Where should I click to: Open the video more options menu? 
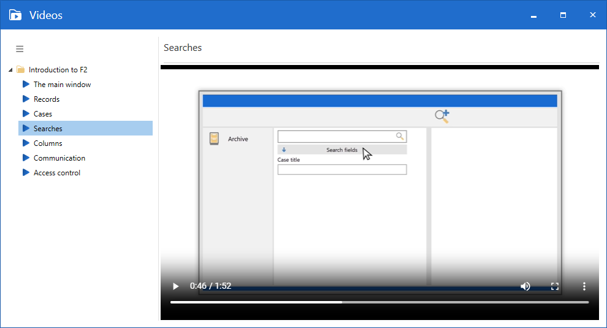(584, 286)
